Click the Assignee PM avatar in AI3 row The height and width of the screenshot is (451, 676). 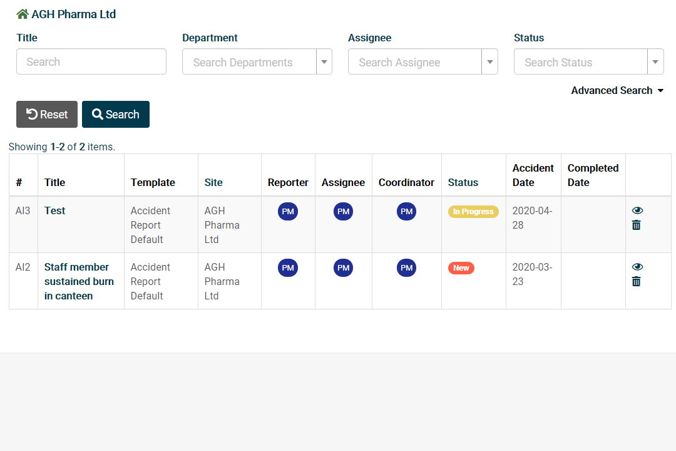point(343,212)
